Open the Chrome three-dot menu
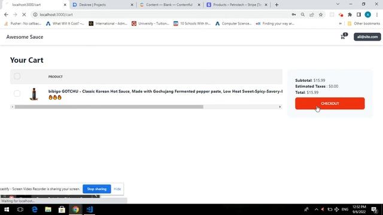The width and height of the screenshot is (383, 215). (377, 14)
